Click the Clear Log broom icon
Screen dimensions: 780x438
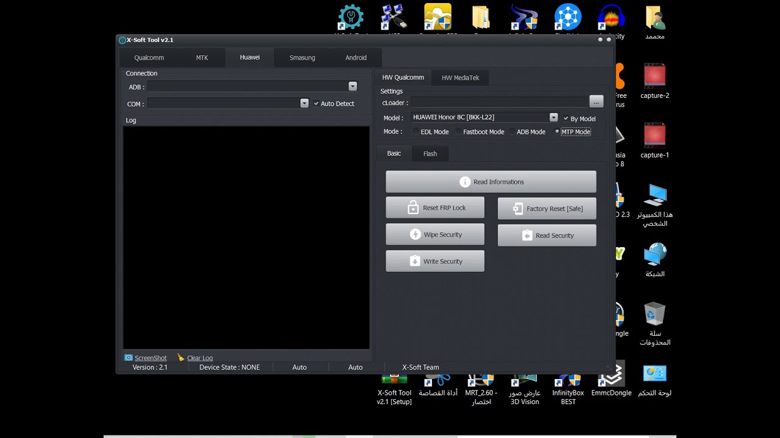[180, 358]
